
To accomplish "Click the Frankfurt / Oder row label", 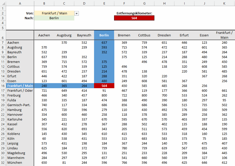I will (20, 90).
